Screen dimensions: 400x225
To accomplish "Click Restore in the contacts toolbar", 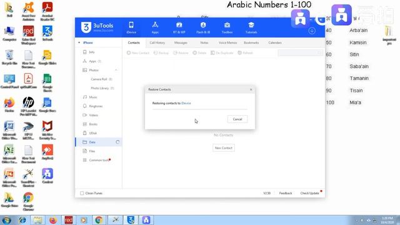I will click(181, 52).
